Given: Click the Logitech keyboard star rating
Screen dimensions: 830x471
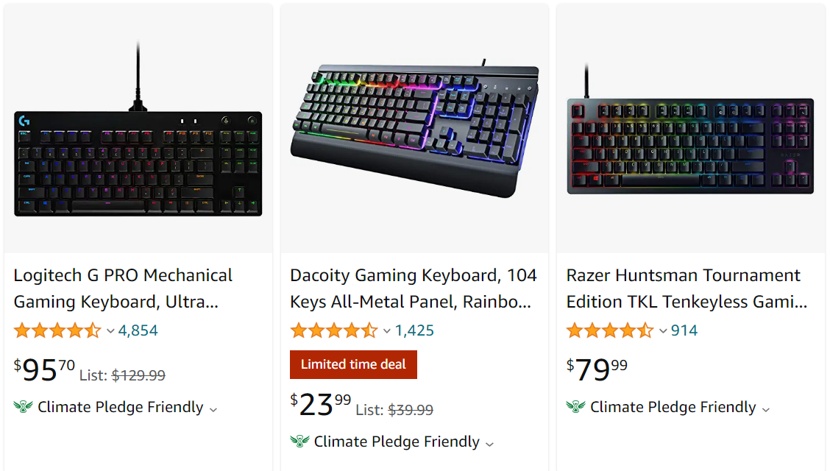Looking at the screenshot, I should click(x=57, y=330).
